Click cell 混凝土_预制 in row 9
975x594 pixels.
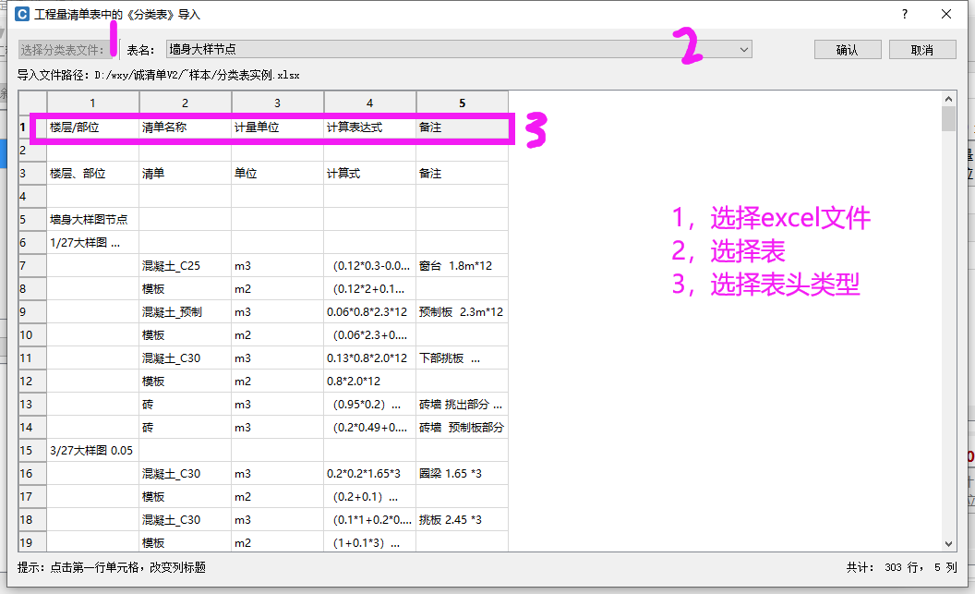(x=186, y=311)
